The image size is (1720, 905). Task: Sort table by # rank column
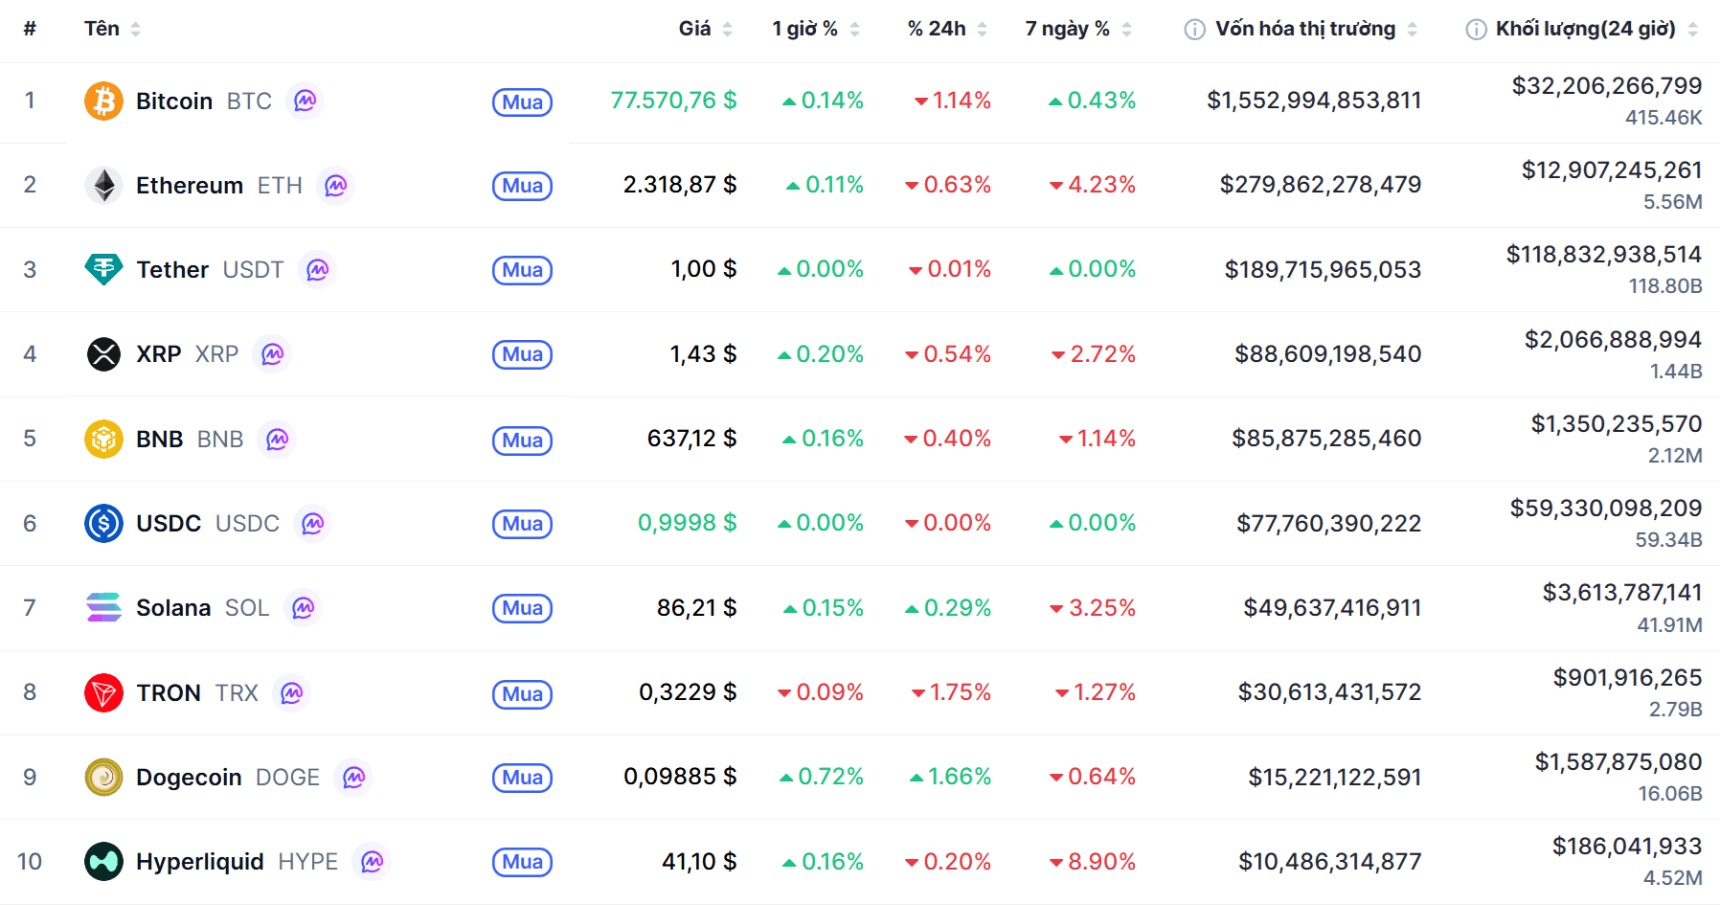(x=30, y=29)
